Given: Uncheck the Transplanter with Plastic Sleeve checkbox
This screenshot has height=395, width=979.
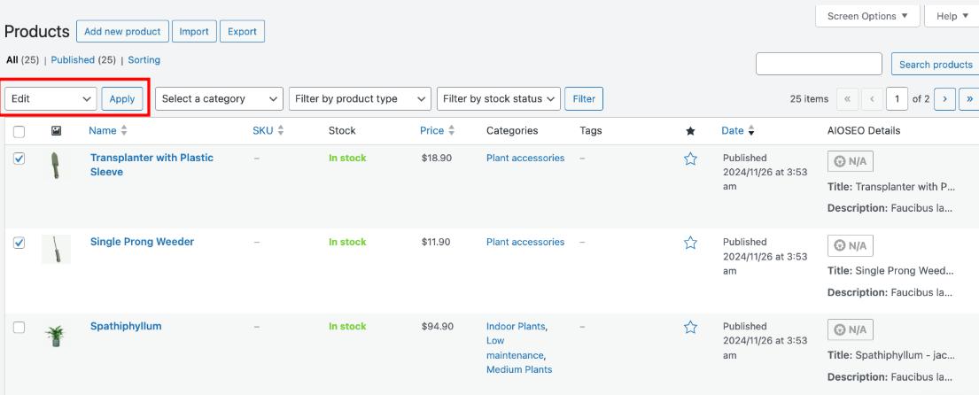Looking at the screenshot, I should (x=19, y=159).
